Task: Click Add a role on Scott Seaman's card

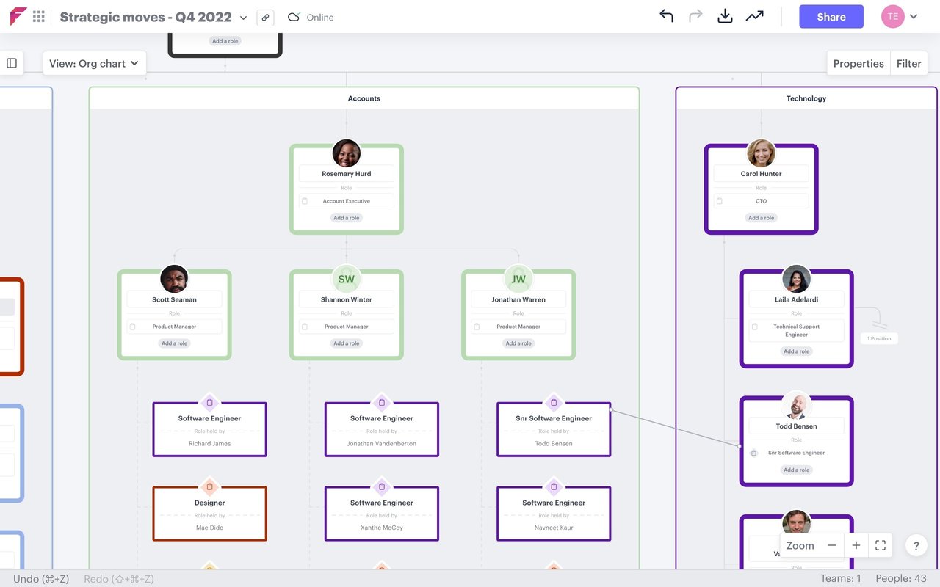Action: [x=173, y=343]
